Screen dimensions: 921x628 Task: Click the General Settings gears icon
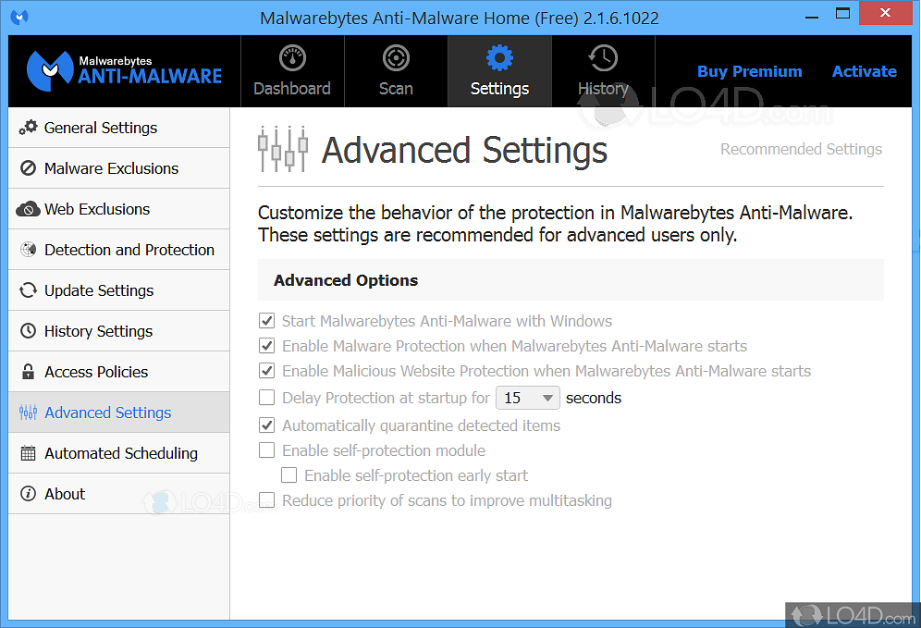(28, 128)
